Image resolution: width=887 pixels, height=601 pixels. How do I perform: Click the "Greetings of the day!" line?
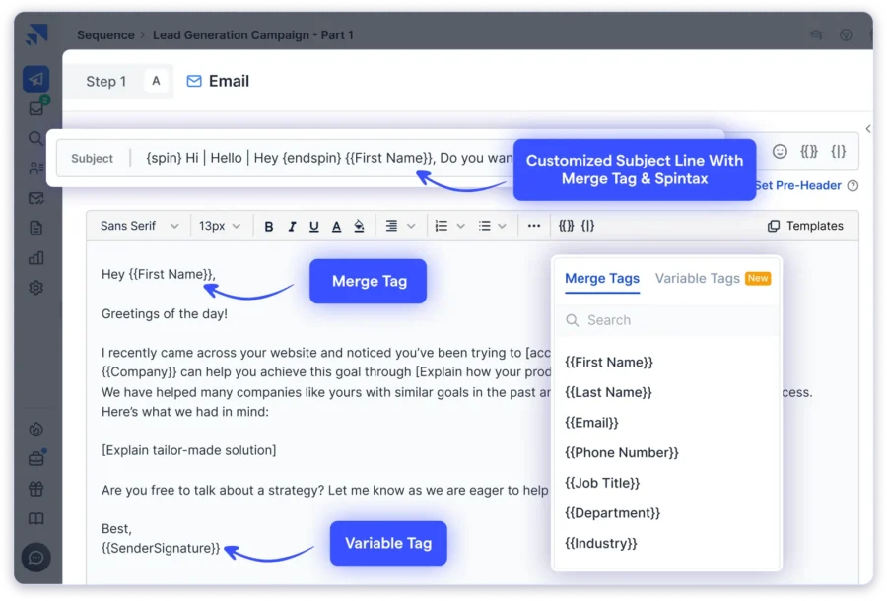[164, 314]
